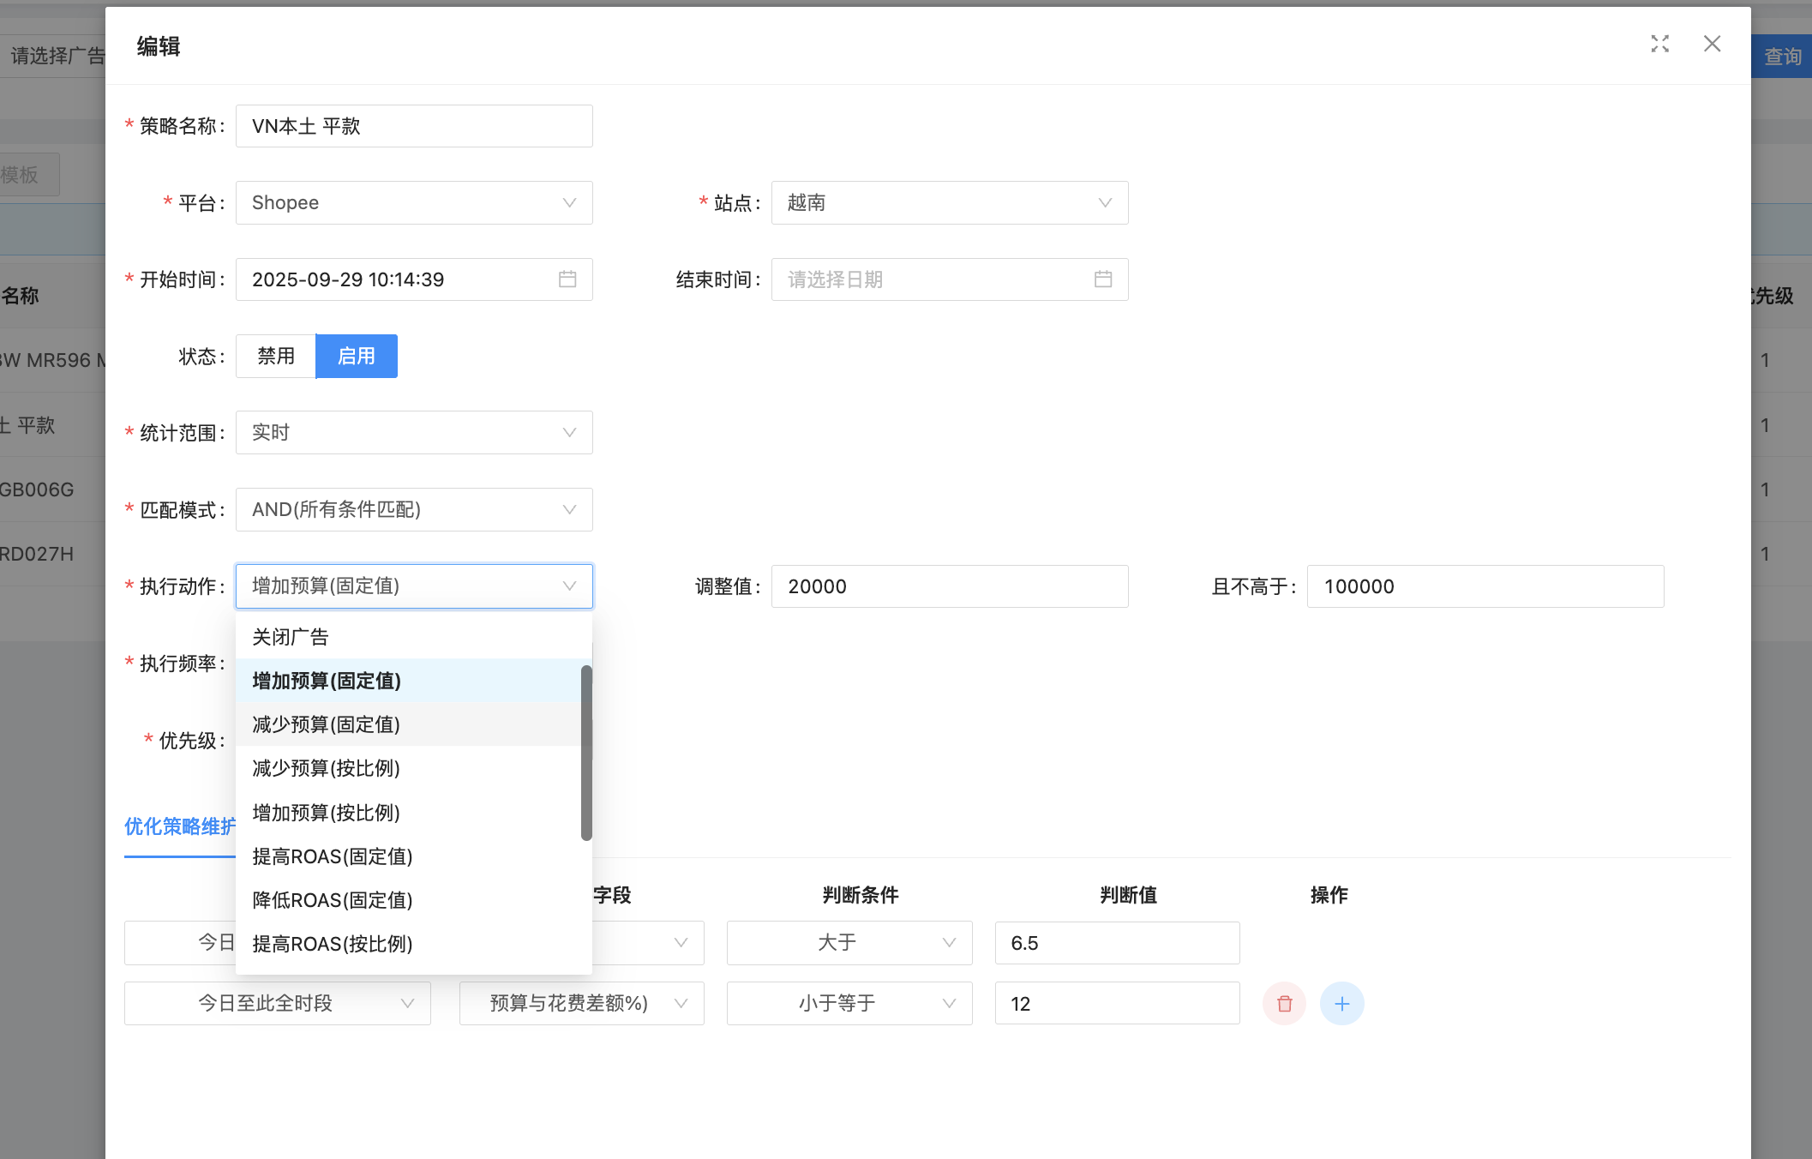The width and height of the screenshot is (1812, 1159).
Task: Set status to 禁用
Action: click(276, 356)
